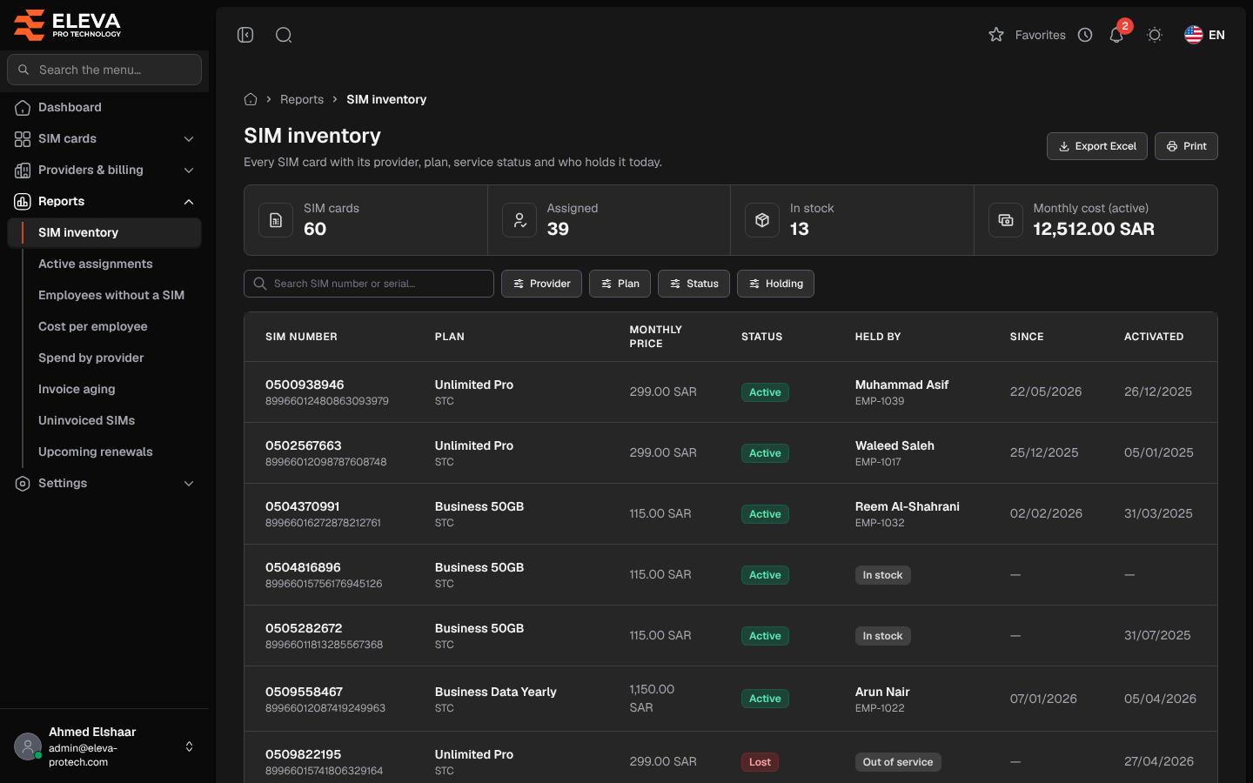Viewport: 1253px width, 783px height.
Task: Open recent history clock icon
Action: click(1085, 35)
